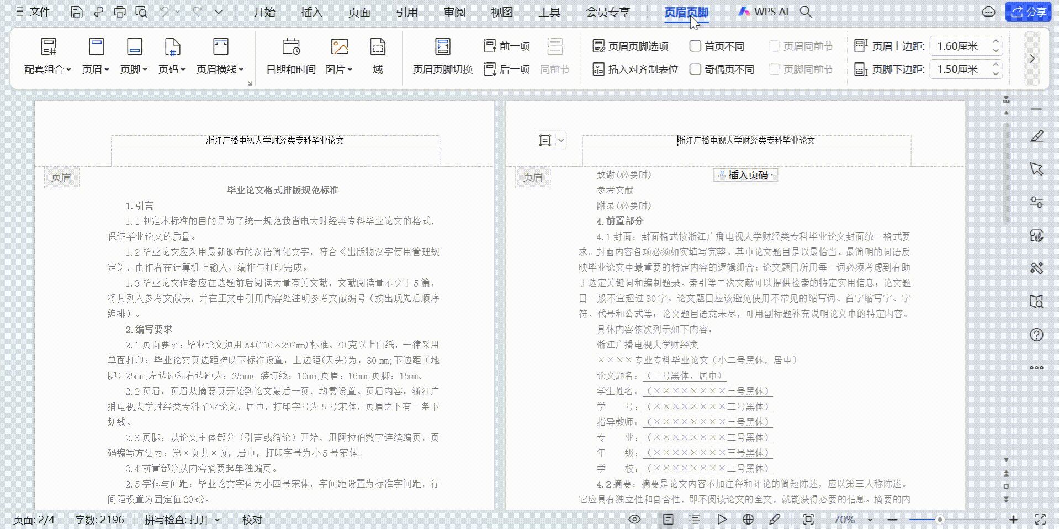The width and height of the screenshot is (1059, 529).
Task: Click the search magnifier icon
Action: 806,12
